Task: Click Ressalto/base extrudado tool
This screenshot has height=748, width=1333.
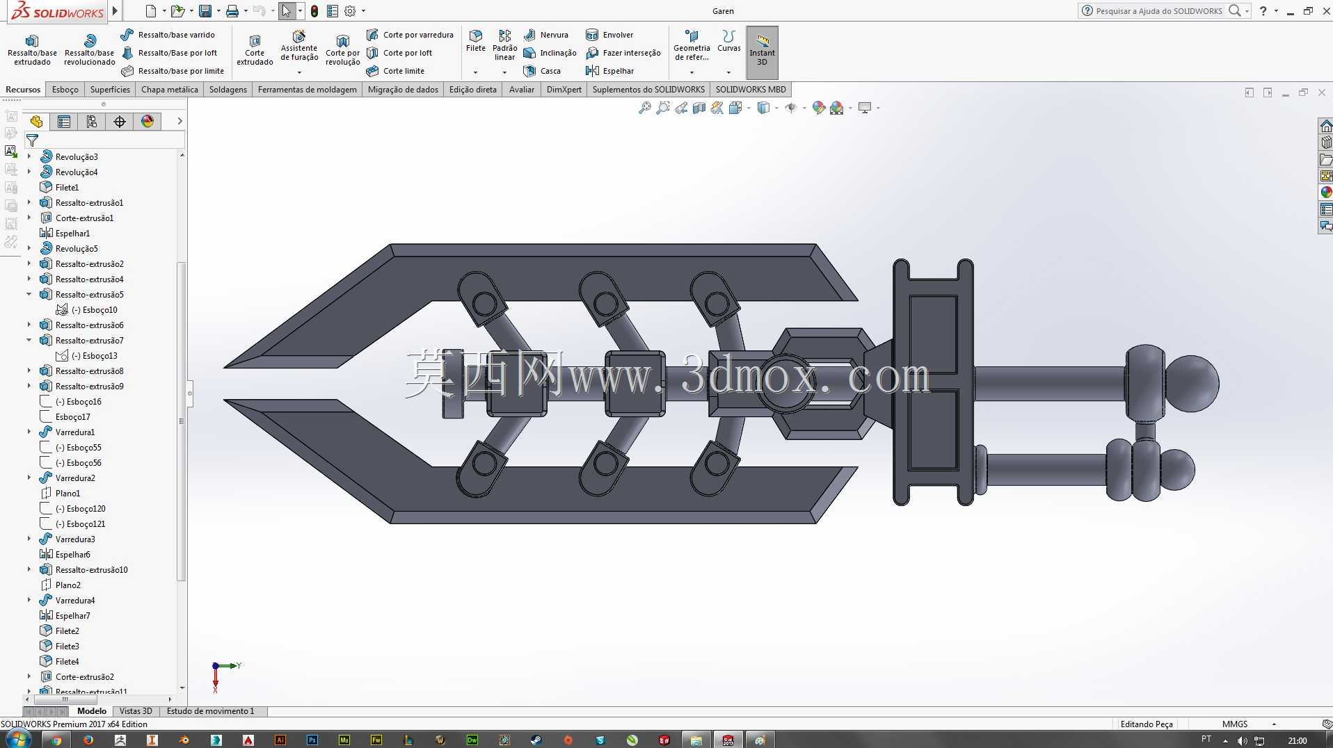Action: 32,49
